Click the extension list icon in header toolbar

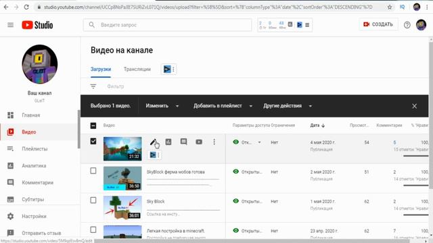pos(307,25)
